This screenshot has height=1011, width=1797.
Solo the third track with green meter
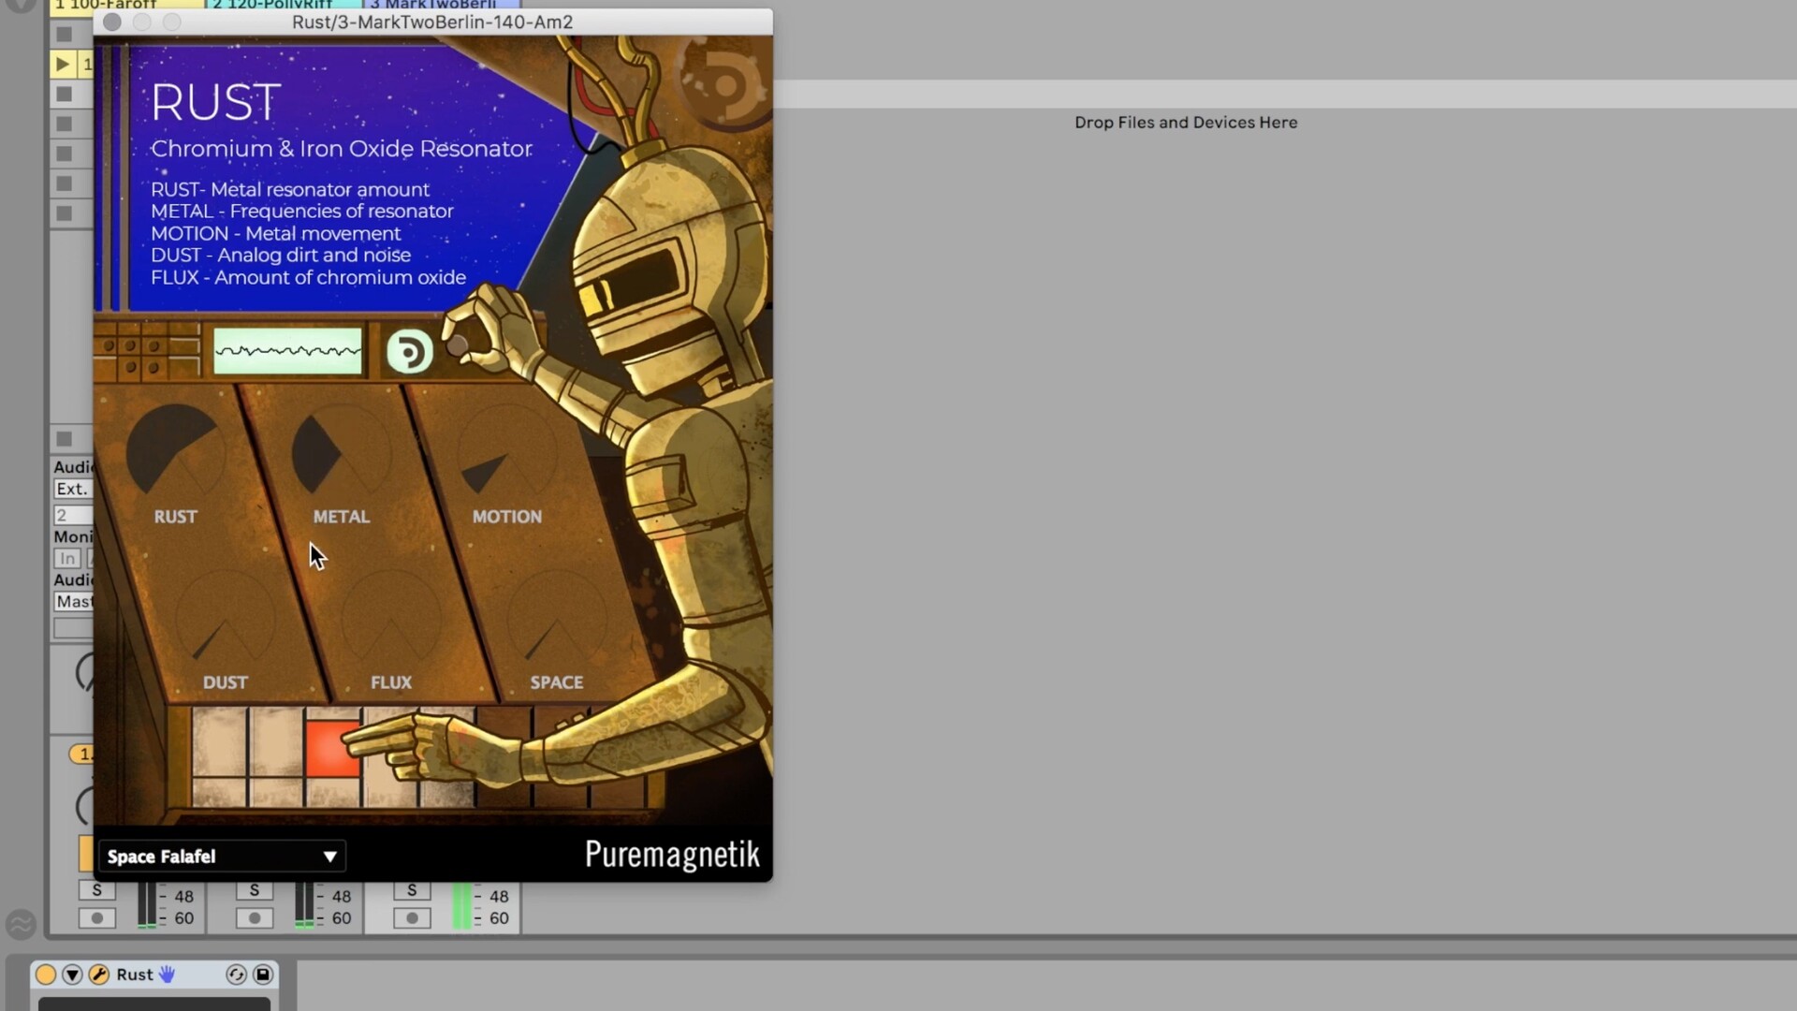[412, 890]
